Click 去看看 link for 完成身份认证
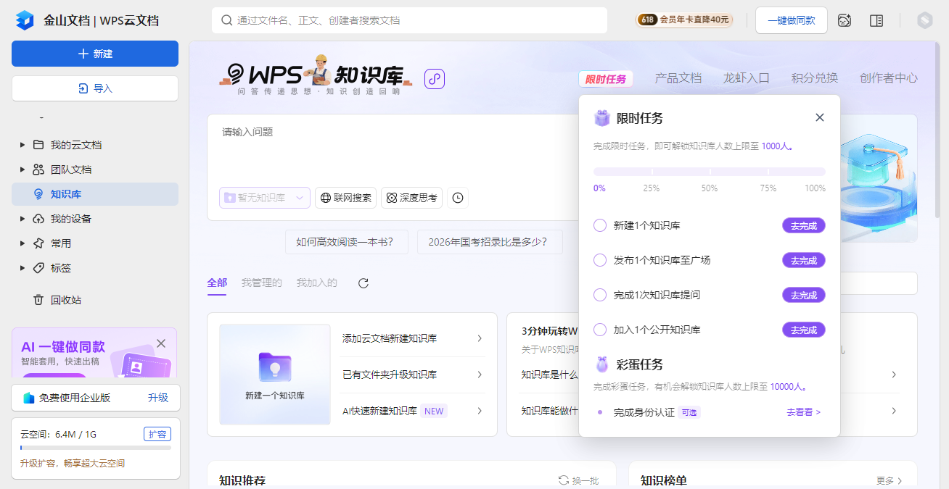949x489 pixels. [x=804, y=412]
